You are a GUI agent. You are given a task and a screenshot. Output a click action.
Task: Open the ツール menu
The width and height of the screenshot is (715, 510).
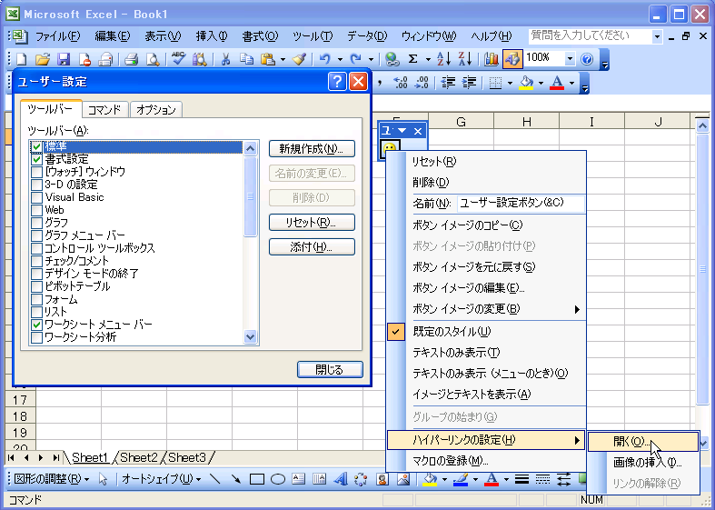click(313, 36)
